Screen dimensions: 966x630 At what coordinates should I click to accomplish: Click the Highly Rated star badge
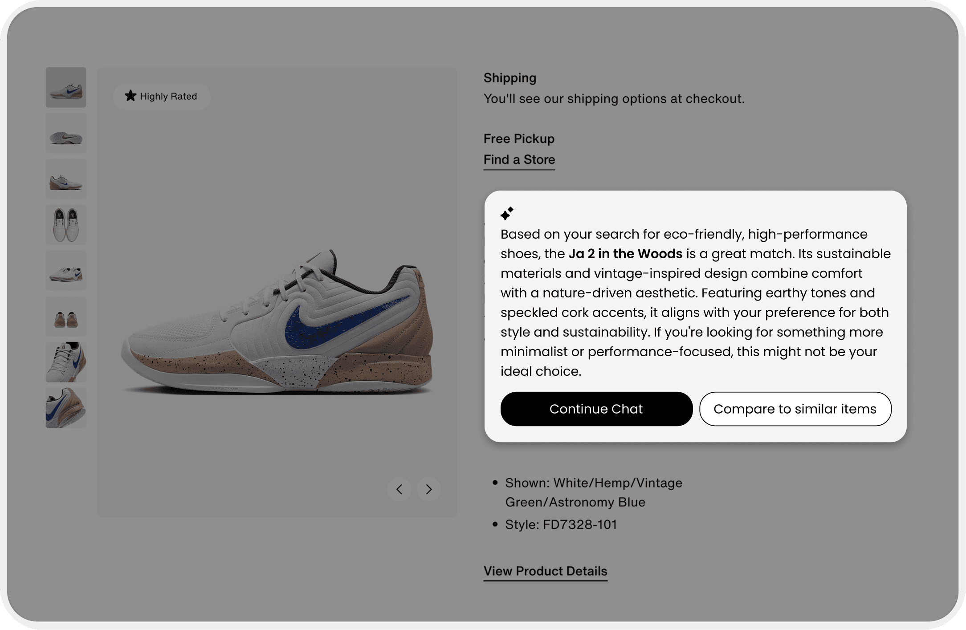(x=161, y=96)
